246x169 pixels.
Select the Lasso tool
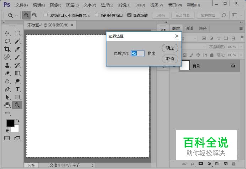tap(7, 41)
